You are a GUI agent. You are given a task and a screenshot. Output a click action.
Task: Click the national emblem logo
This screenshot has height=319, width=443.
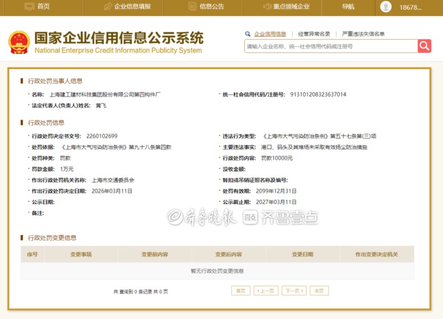pyautogui.click(x=19, y=42)
